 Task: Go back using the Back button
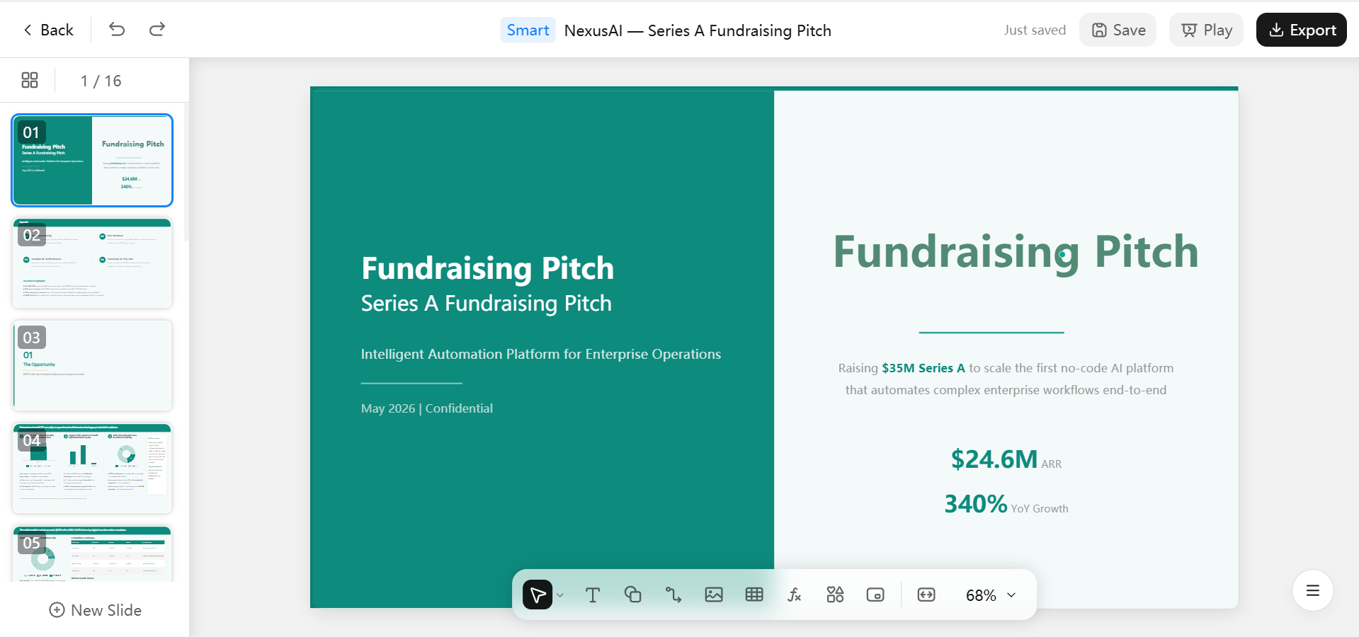click(48, 30)
